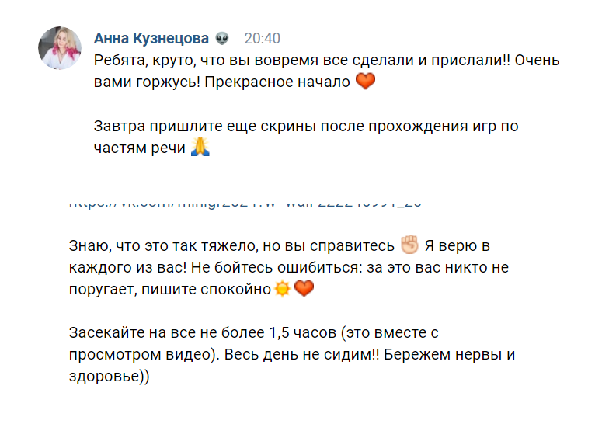Click the final word "здоровье))"
The image size is (609, 431).
click(x=109, y=377)
